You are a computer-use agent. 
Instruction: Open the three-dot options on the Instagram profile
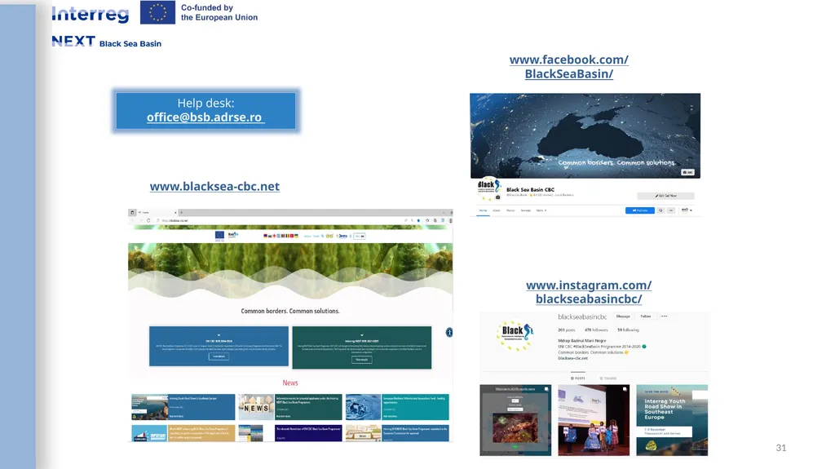[x=664, y=316]
